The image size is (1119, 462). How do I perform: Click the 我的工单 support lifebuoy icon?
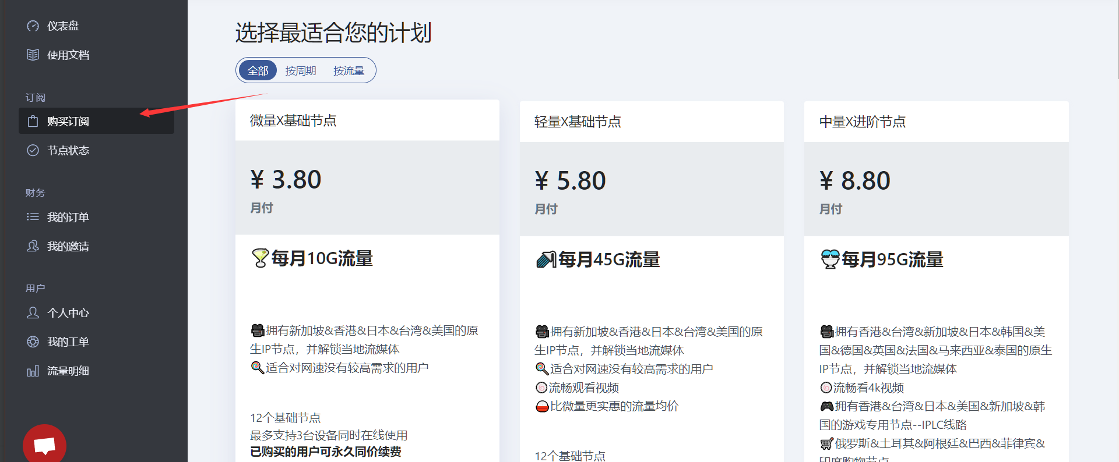click(33, 342)
